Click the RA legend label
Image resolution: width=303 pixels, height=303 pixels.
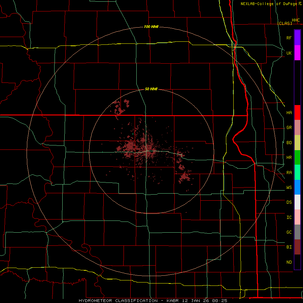click(289, 173)
